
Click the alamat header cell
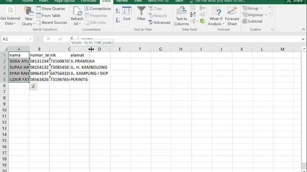click(80, 55)
